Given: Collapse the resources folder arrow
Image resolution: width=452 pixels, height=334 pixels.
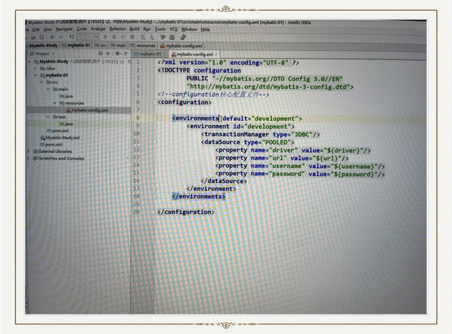Looking at the screenshot, I should 54,103.
